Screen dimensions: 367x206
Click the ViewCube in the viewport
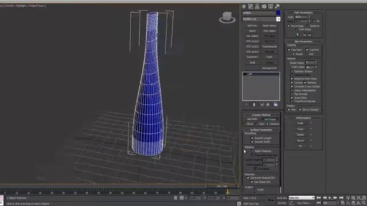click(x=227, y=17)
